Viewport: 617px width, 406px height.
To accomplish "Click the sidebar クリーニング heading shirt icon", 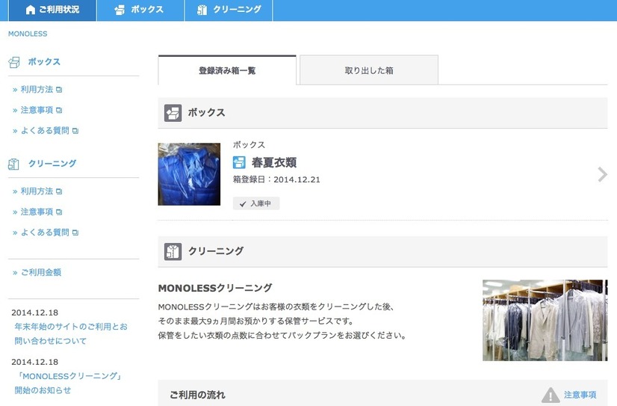I will [13, 164].
